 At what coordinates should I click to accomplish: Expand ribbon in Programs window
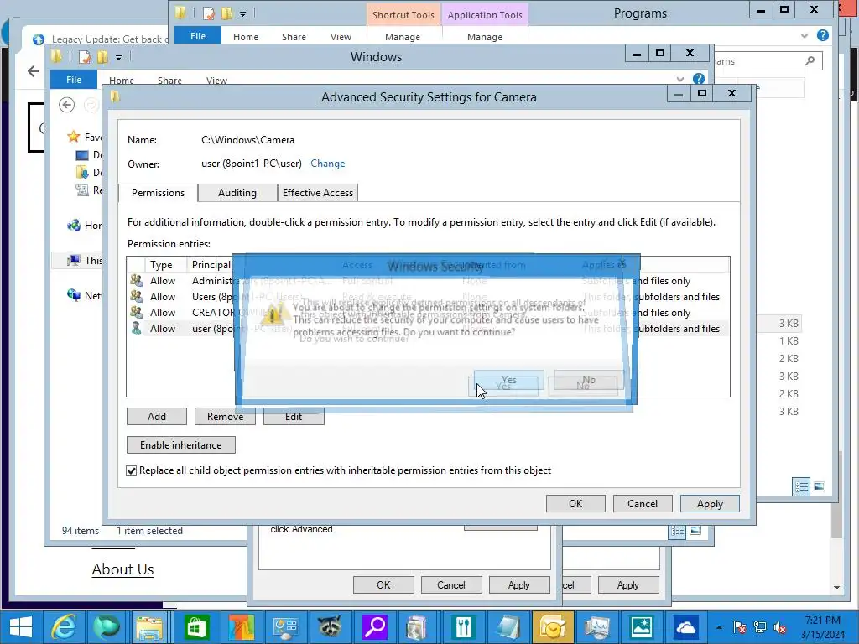tap(804, 35)
